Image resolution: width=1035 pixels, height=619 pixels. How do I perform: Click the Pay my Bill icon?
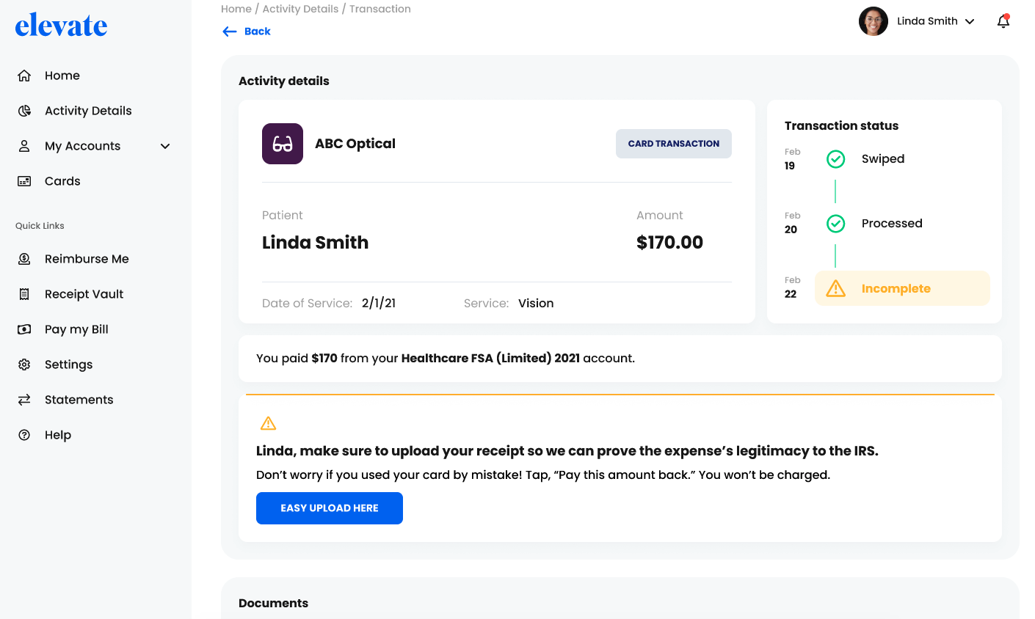click(24, 329)
